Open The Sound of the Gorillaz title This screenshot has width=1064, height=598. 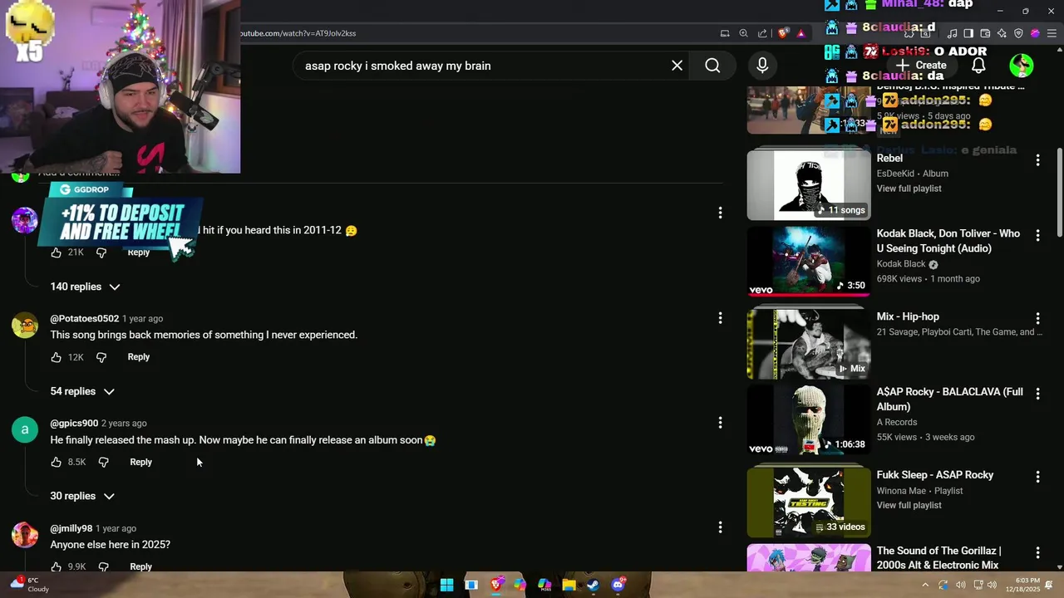click(938, 558)
